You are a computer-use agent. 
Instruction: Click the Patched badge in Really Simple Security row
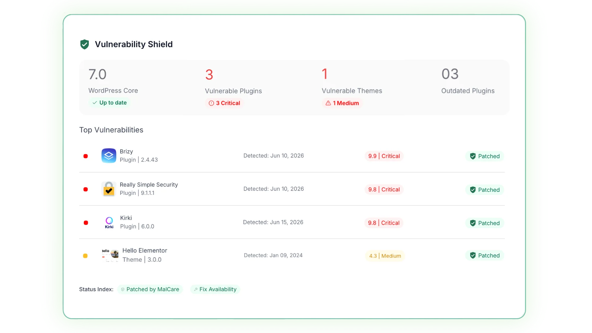tap(485, 190)
